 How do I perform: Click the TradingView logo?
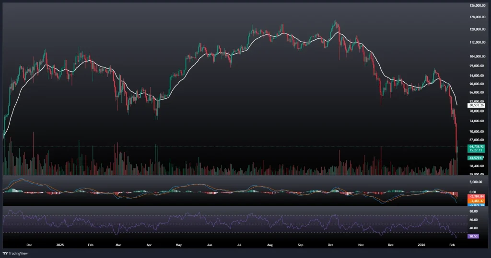click(15, 253)
